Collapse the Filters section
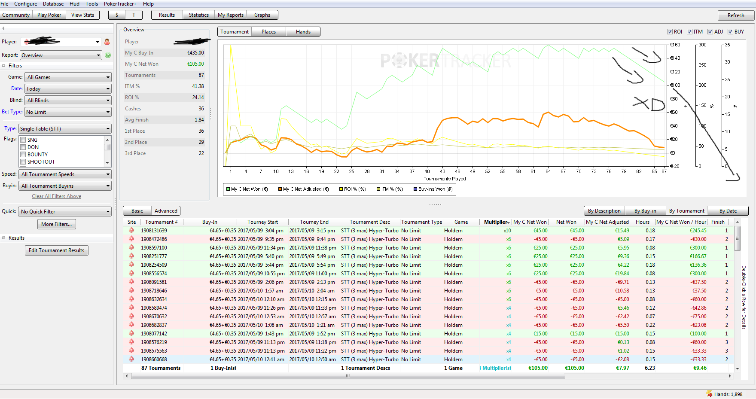The height and width of the screenshot is (399, 756). pyautogui.click(x=4, y=66)
